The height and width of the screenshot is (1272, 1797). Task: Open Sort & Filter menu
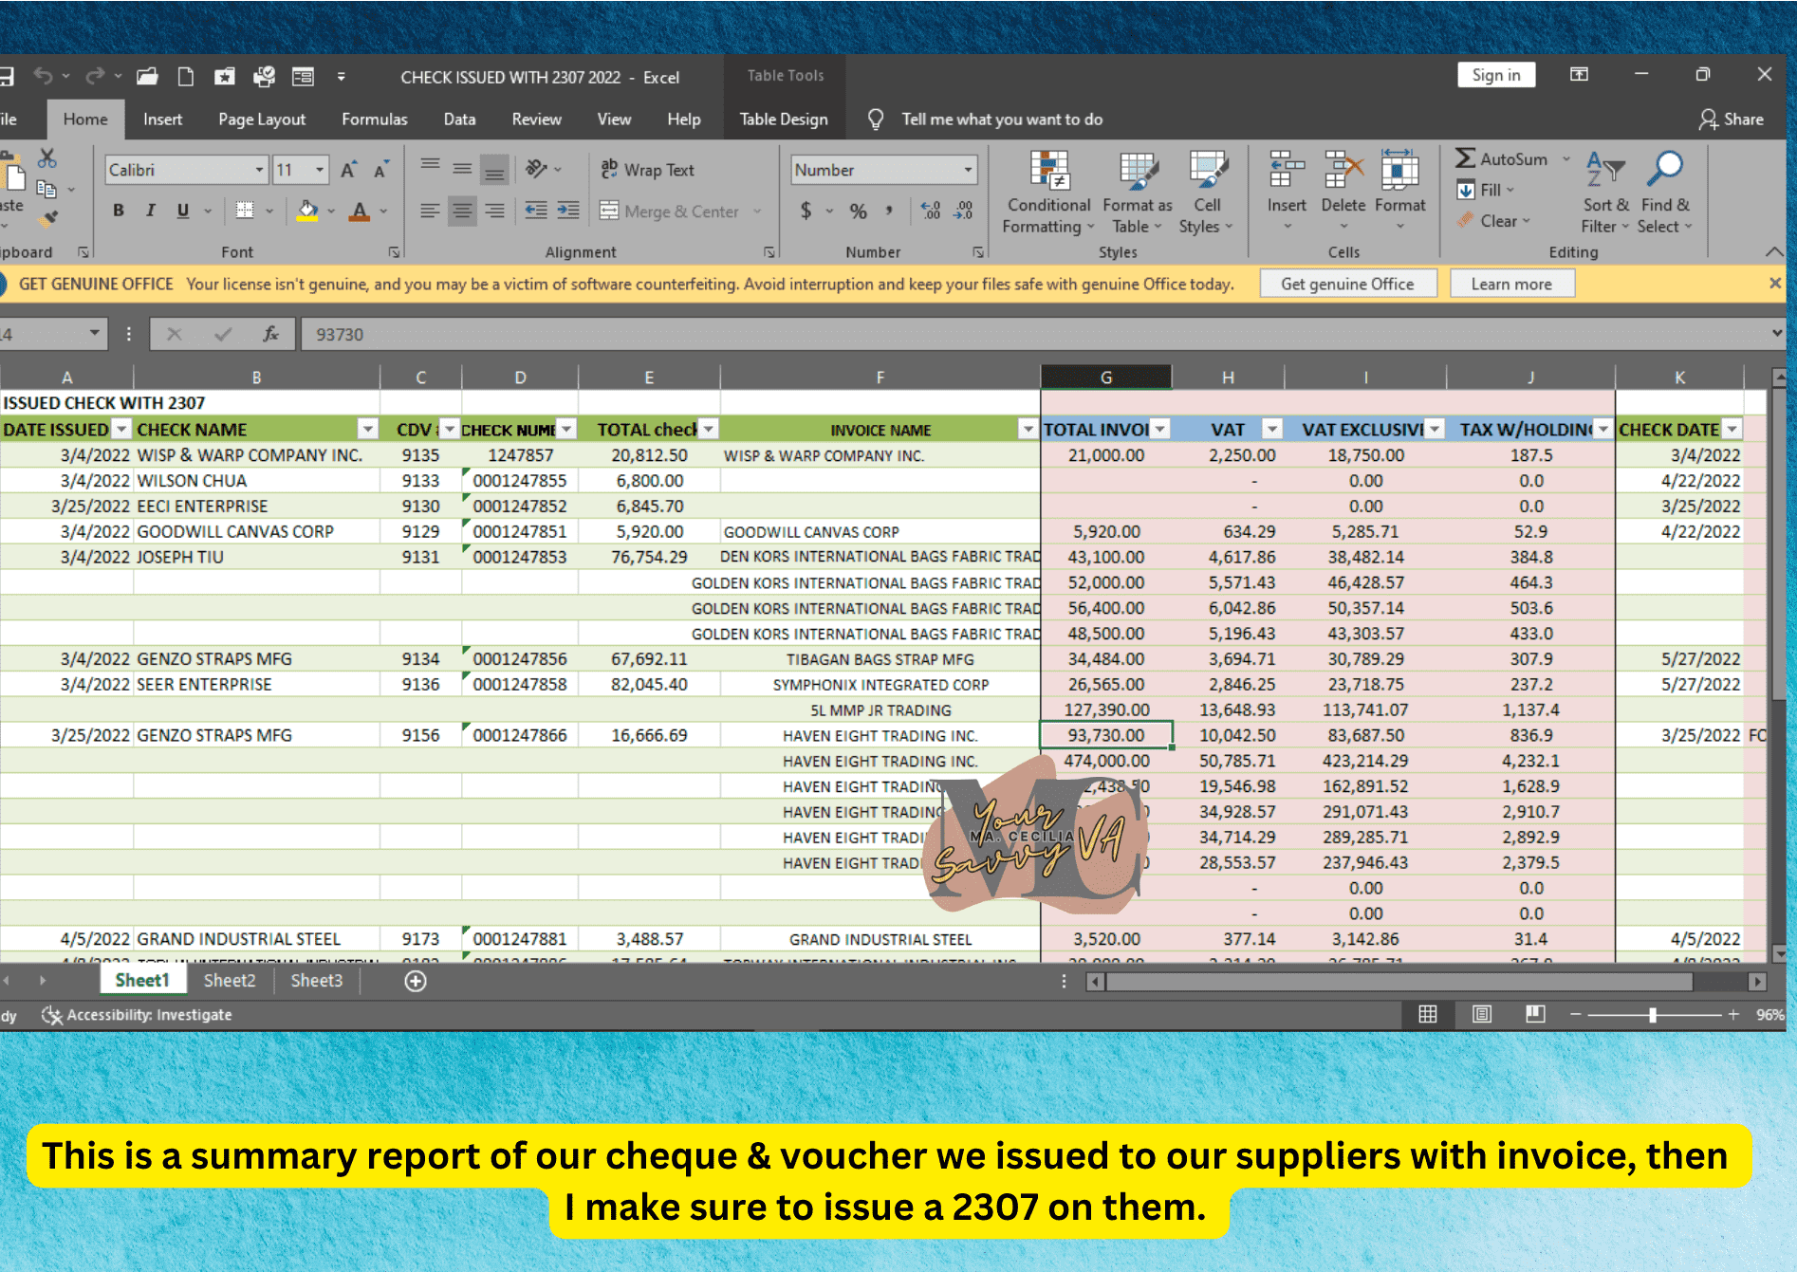tap(1605, 193)
